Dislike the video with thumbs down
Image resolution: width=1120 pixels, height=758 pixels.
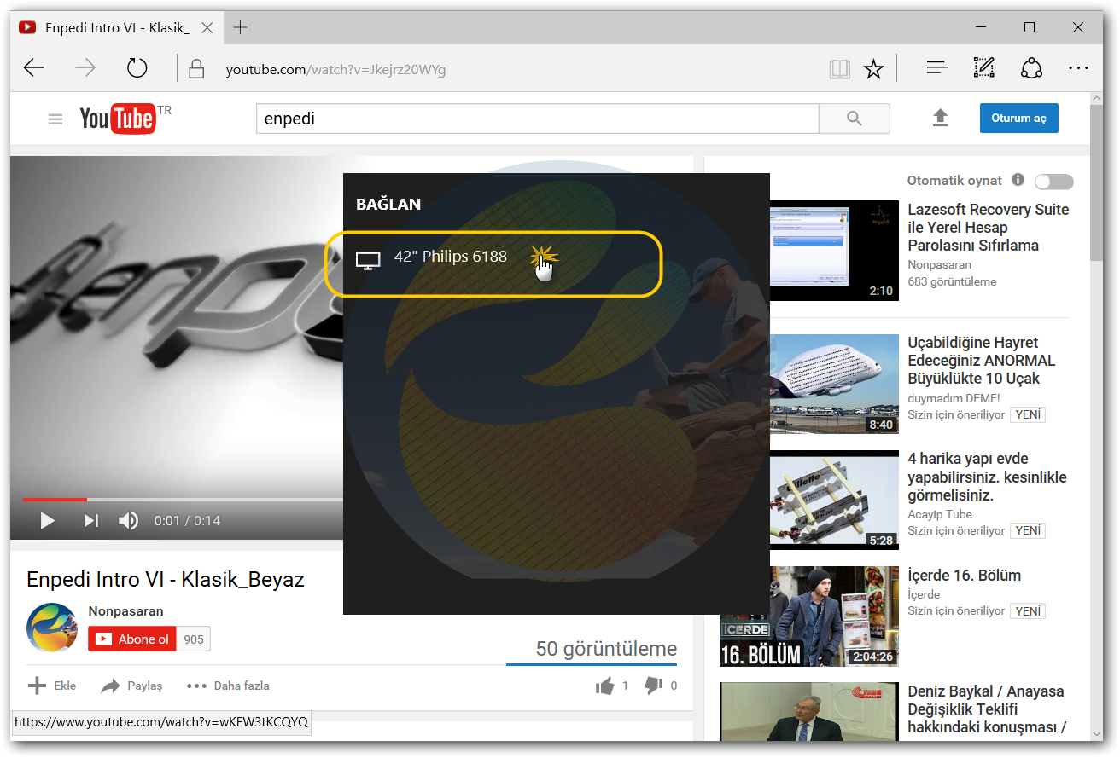coord(654,686)
